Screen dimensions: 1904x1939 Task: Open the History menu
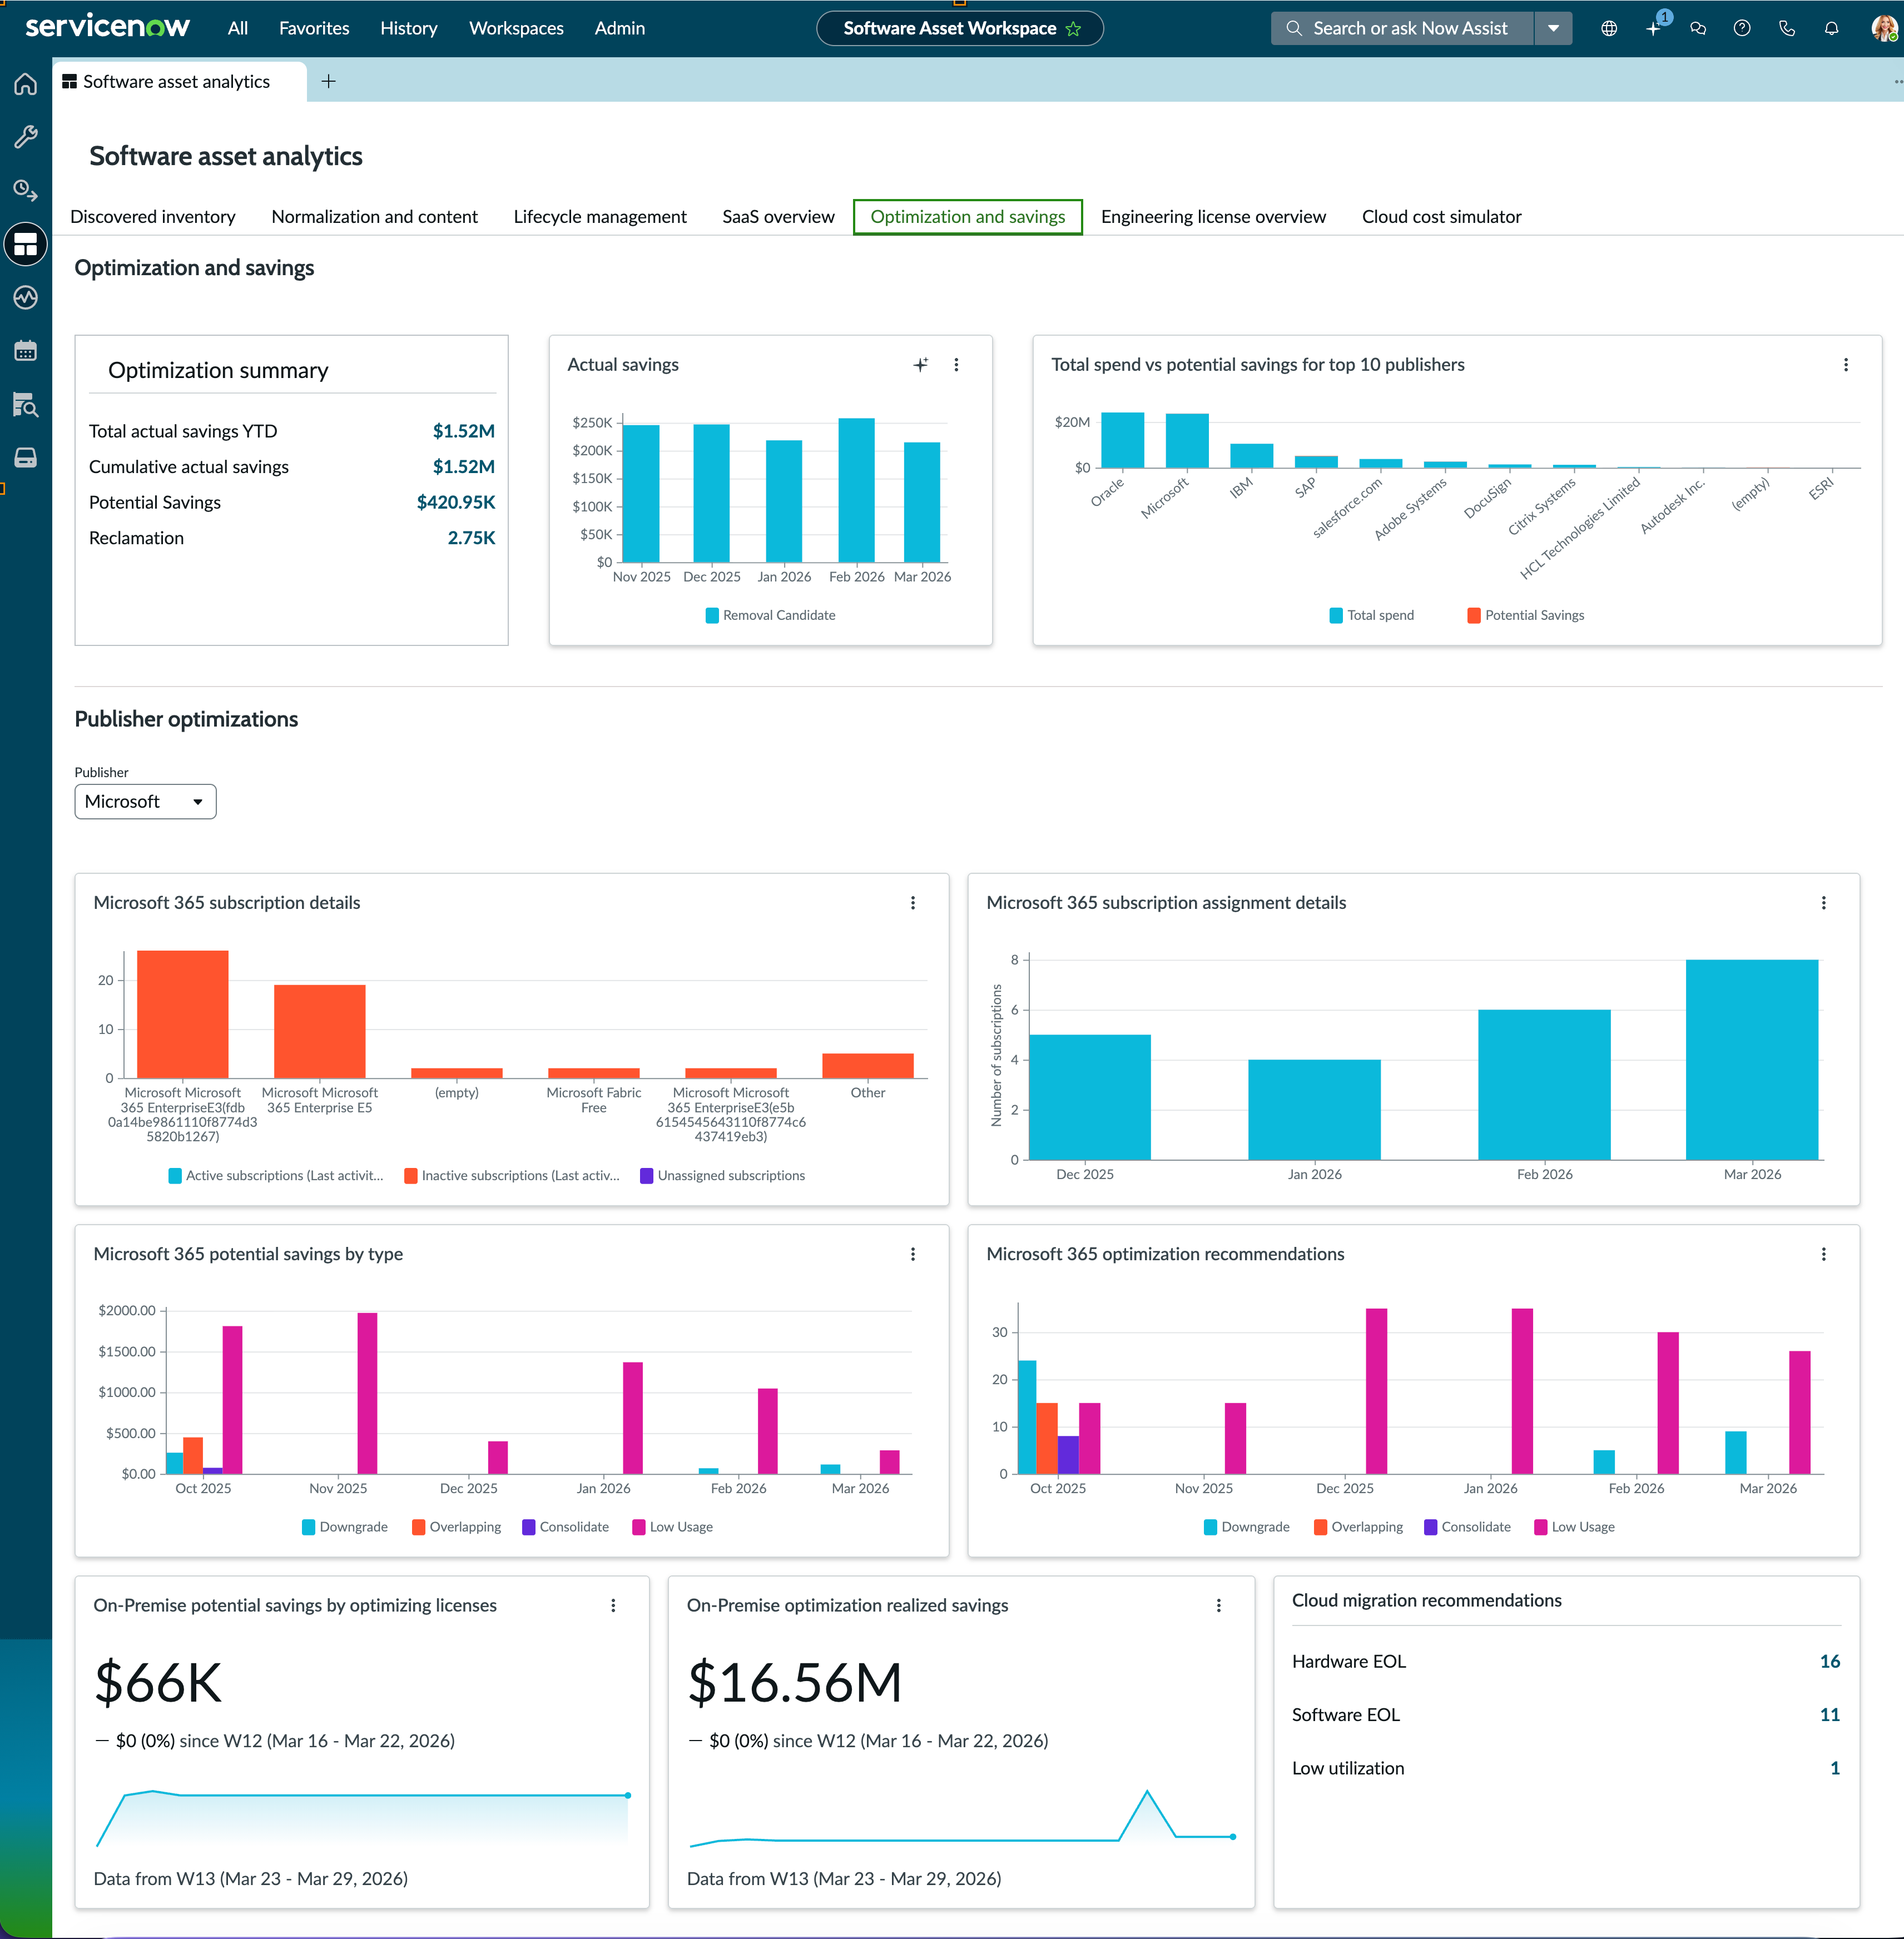tap(409, 28)
